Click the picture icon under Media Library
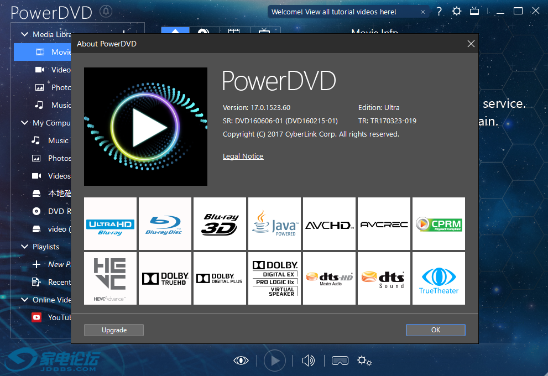Screen dimensions: 548x376 [39, 87]
